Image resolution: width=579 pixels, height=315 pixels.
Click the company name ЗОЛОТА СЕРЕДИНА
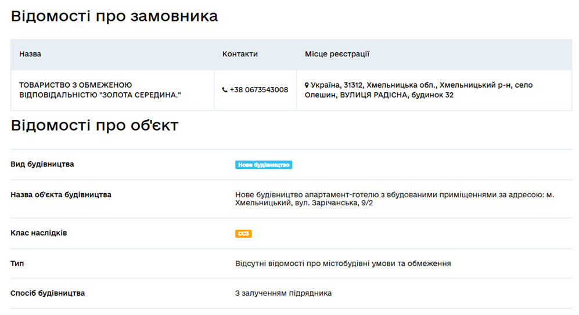(100, 90)
